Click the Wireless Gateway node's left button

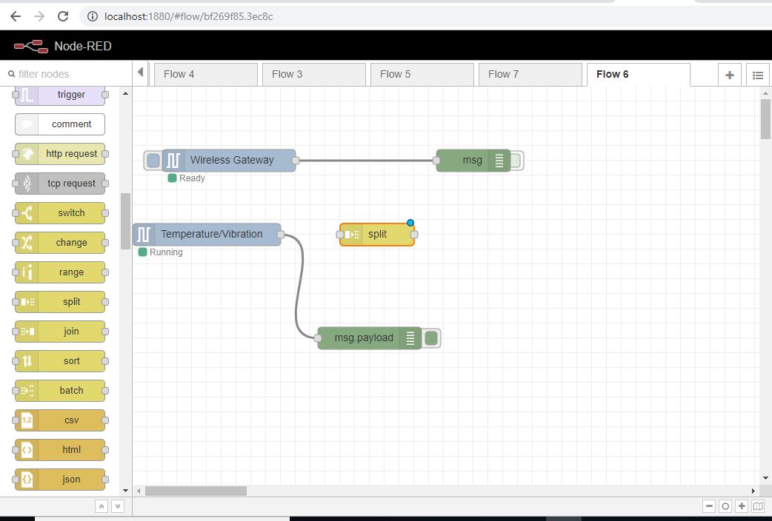pyautogui.click(x=153, y=161)
